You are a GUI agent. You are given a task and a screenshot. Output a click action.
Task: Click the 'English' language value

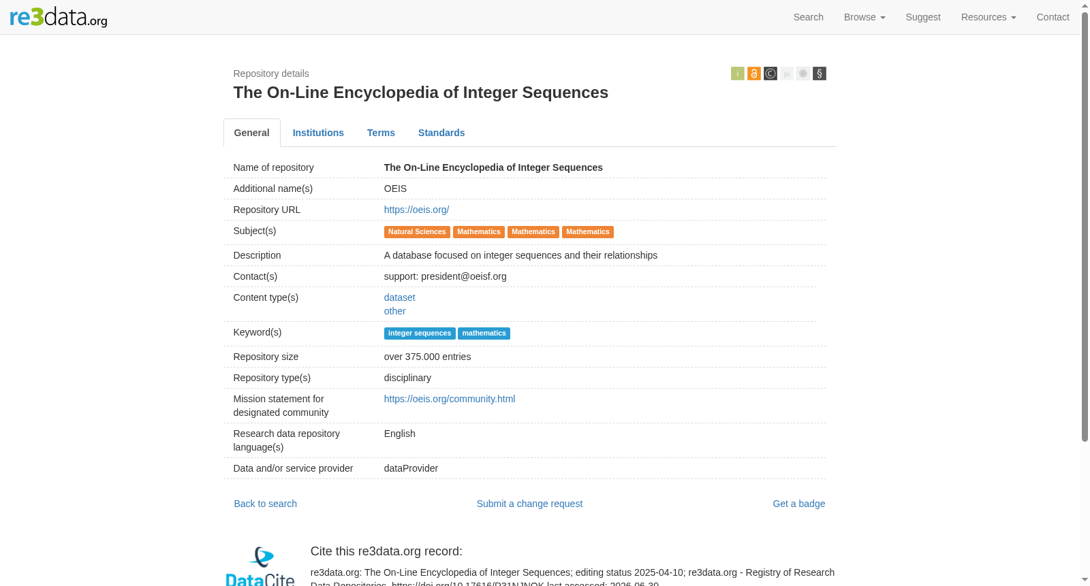[x=399, y=434]
